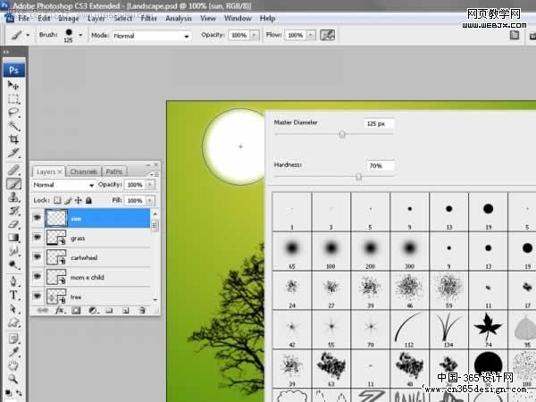Select the Move tool
536x402 pixels.
(13, 85)
